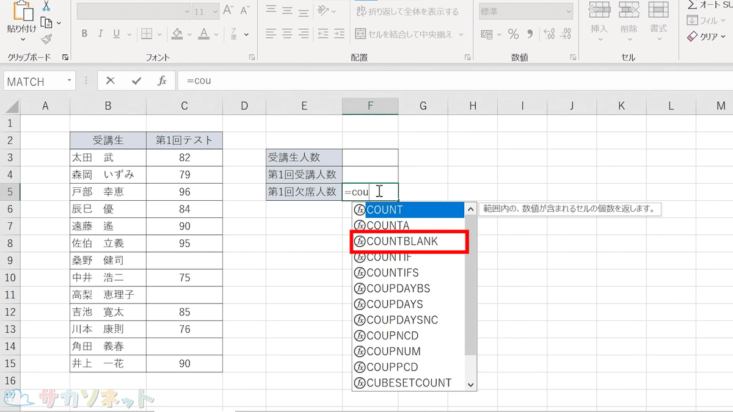This screenshot has height=412, width=733.
Task: Choose CUBESETCOUNT from the function suggestions
Action: coord(409,383)
